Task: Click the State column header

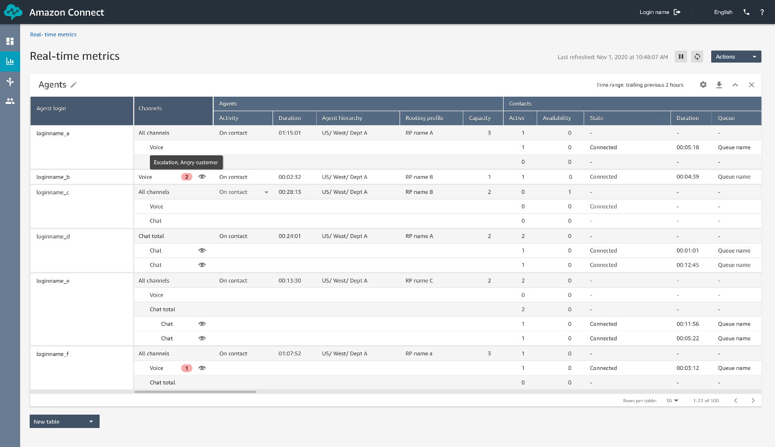Action: pos(627,118)
